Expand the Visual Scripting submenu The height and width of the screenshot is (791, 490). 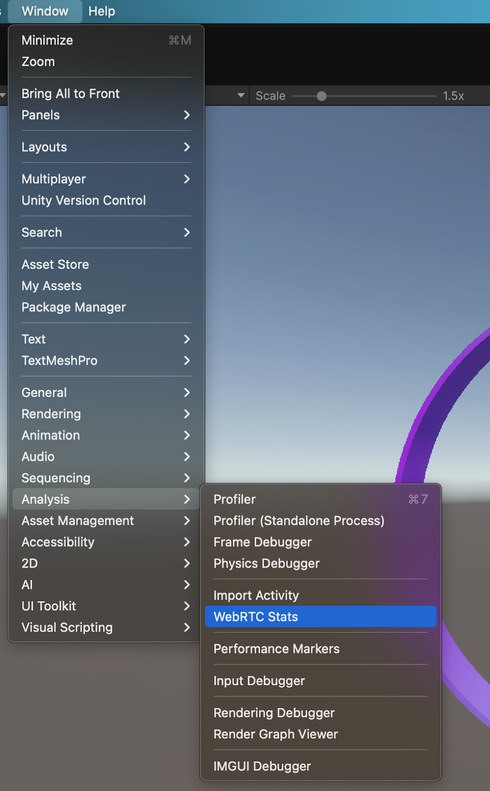click(x=106, y=627)
